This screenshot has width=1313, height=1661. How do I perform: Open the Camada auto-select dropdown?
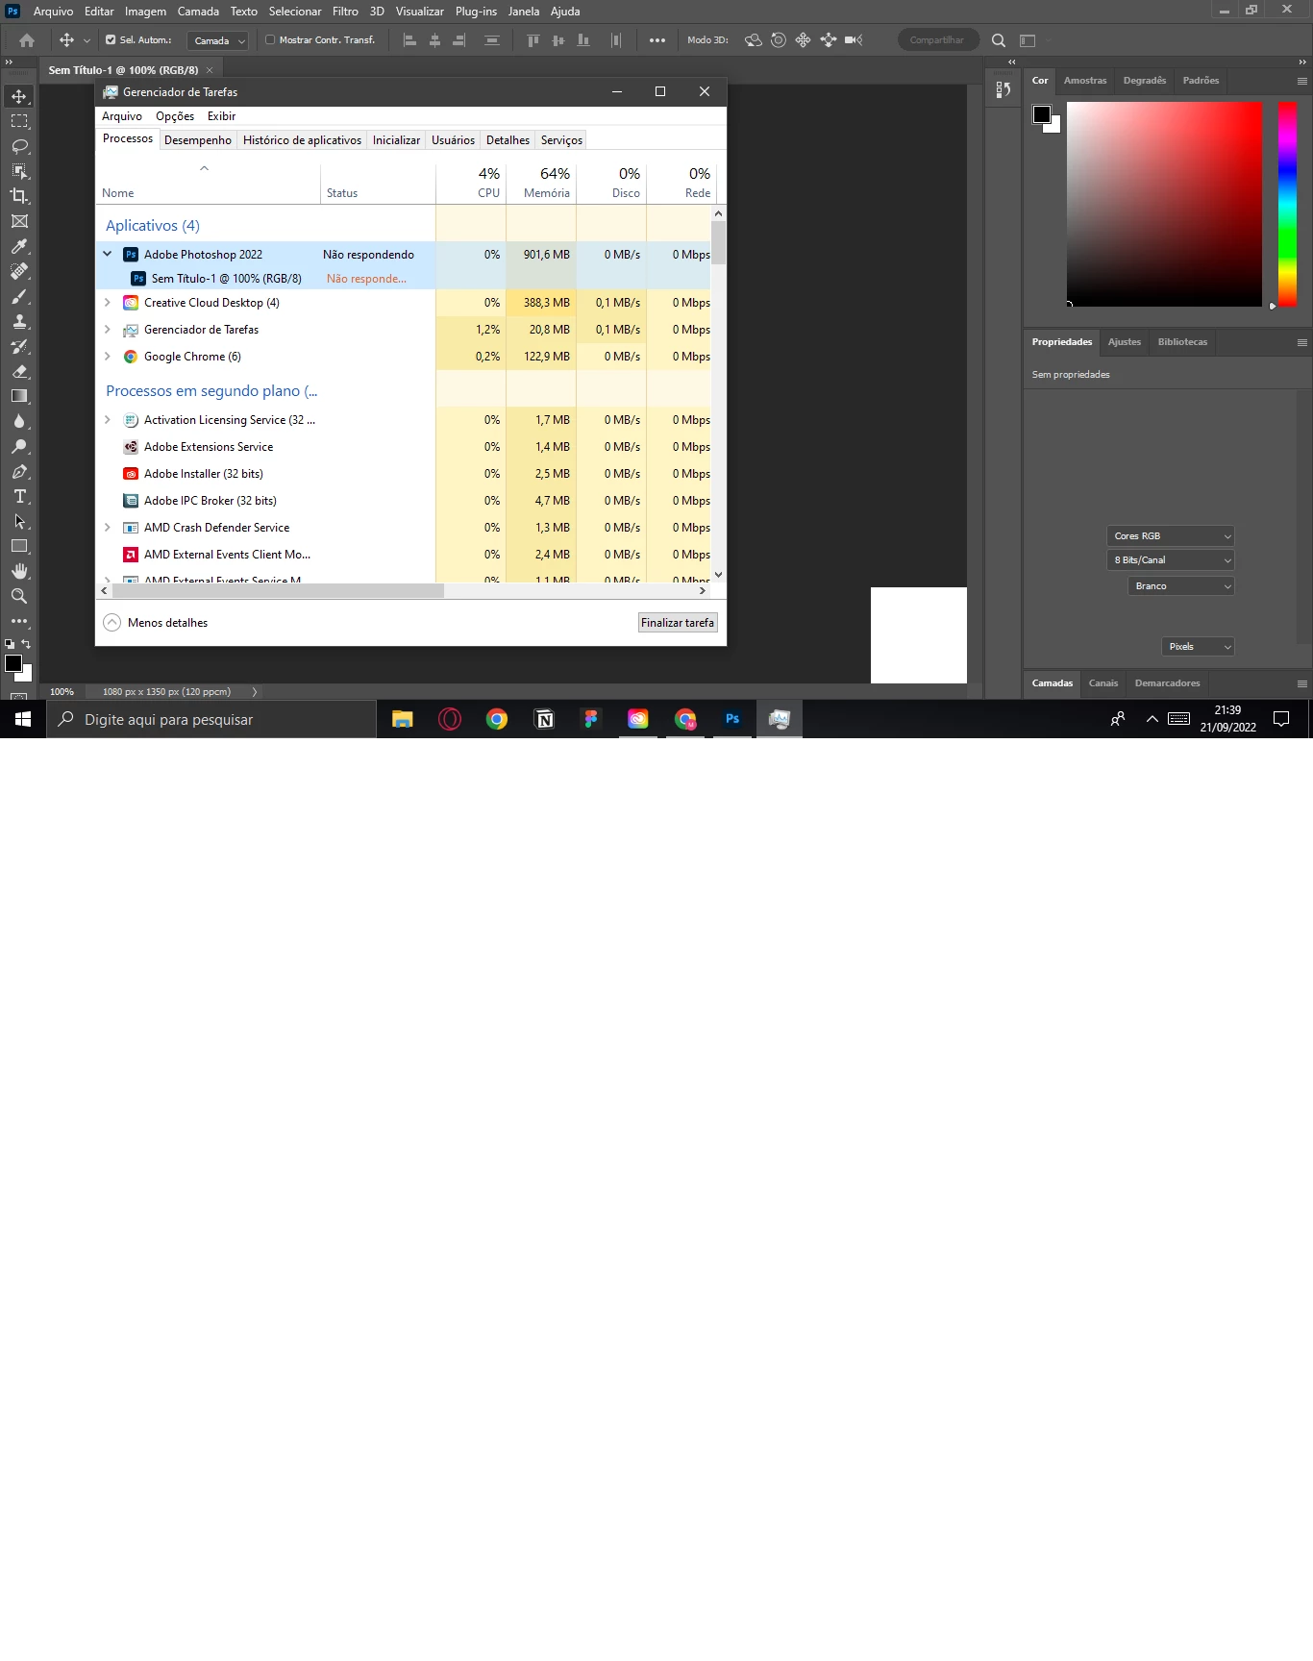pyautogui.click(x=217, y=40)
